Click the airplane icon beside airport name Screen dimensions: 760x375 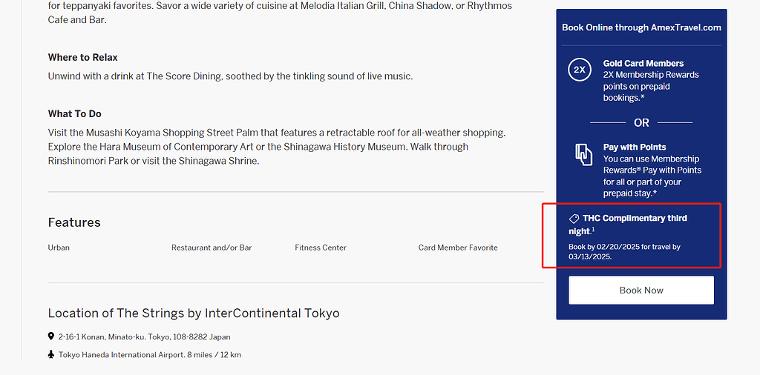(51, 355)
